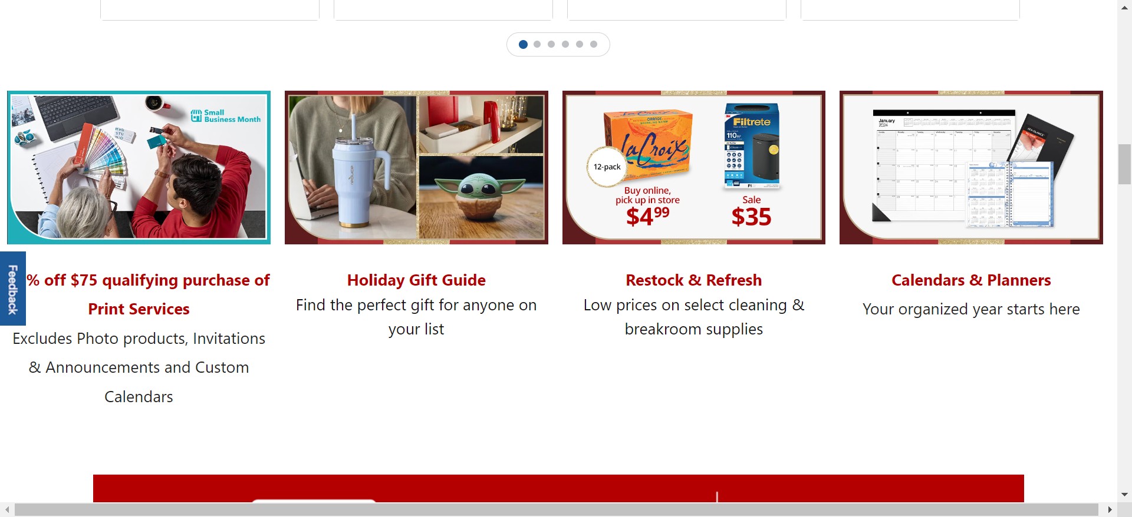Select the fourth carousel pagination dot
Image resolution: width=1132 pixels, height=517 pixels.
tap(565, 44)
